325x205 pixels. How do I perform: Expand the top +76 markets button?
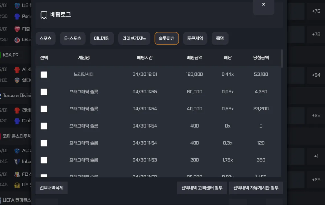tap(316, 11)
